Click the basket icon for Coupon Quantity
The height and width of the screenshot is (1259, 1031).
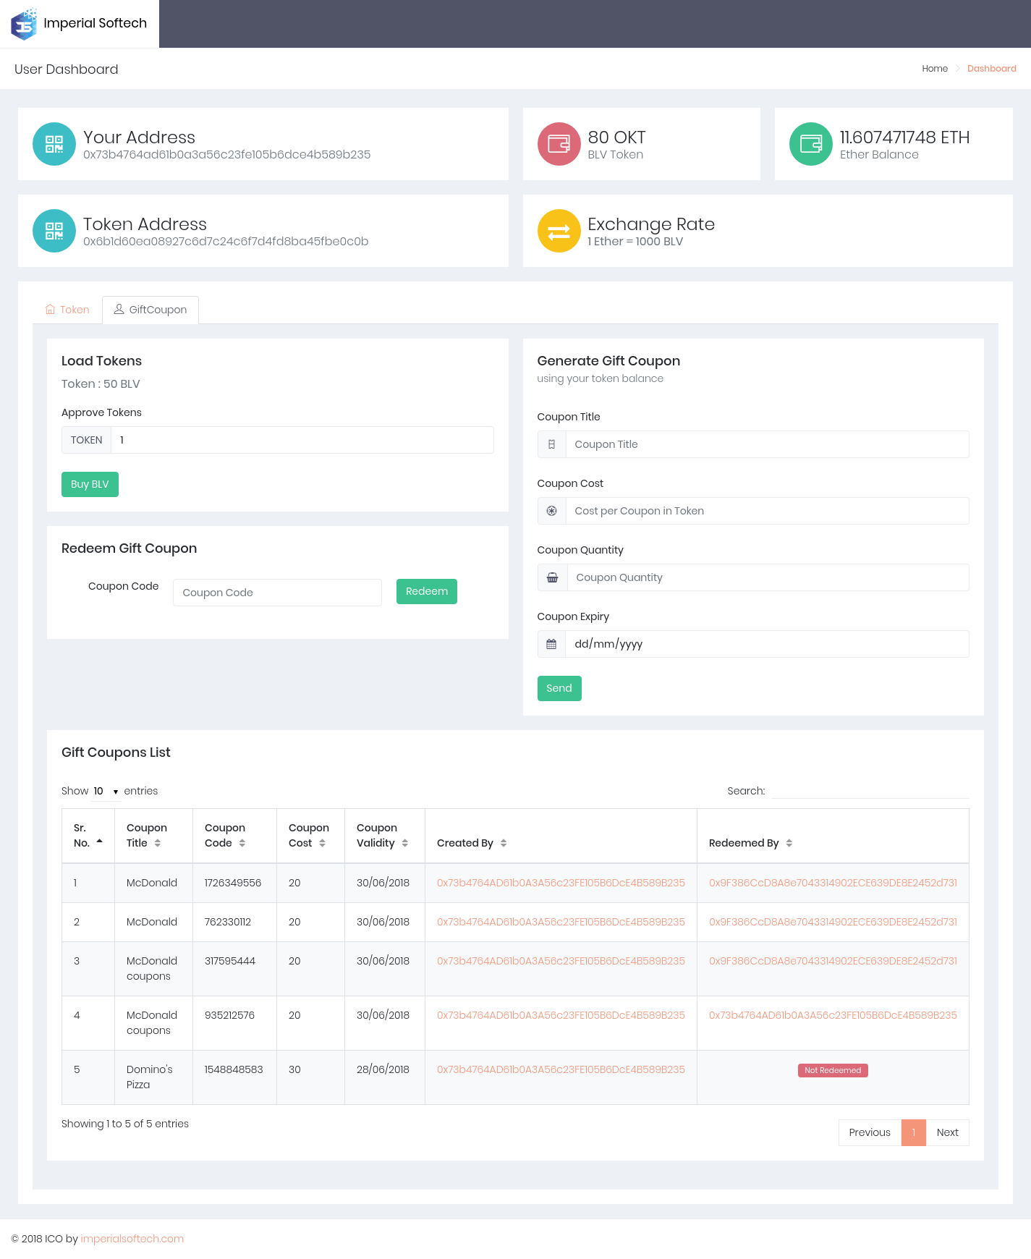click(552, 577)
